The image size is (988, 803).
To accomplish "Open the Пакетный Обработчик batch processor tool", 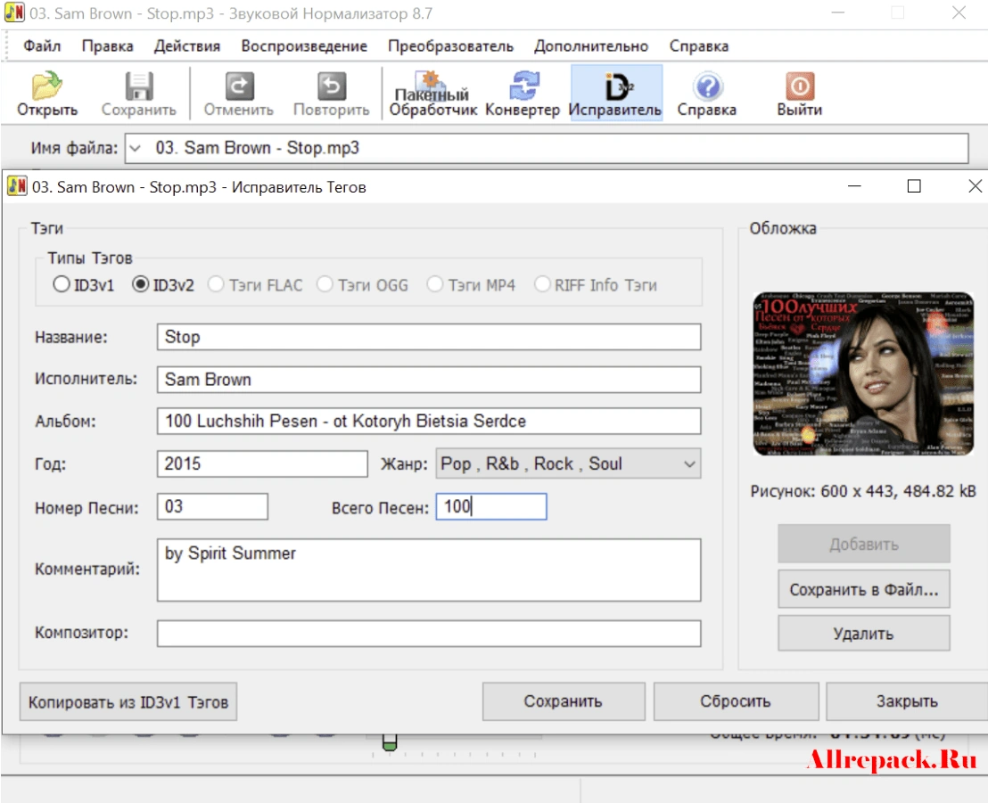I will (432, 94).
